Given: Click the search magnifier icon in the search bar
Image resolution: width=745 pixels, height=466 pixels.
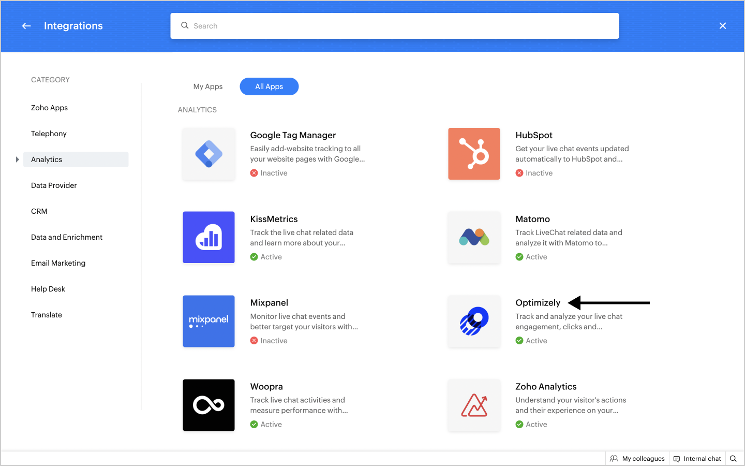Looking at the screenshot, I should [x=185, y=25].
